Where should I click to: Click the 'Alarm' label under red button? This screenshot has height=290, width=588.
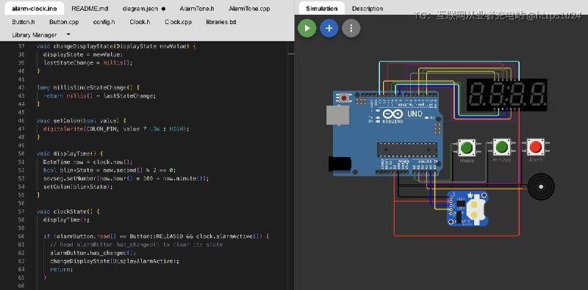coord(536,159)
